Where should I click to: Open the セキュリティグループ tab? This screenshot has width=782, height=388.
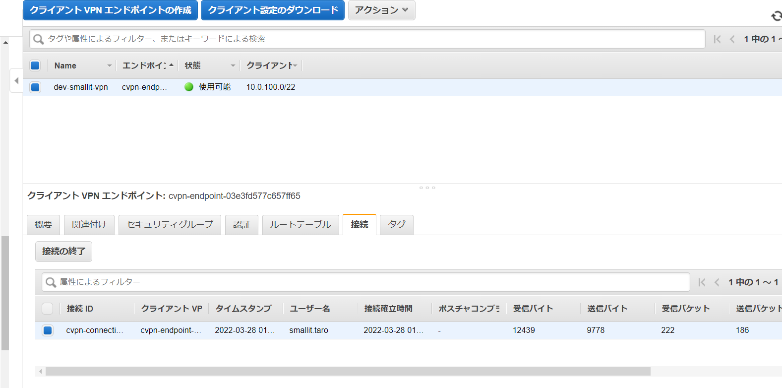coord(170,225)
